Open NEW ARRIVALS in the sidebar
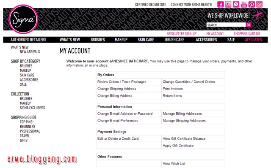The image size is (271, 168). [30, 51]
